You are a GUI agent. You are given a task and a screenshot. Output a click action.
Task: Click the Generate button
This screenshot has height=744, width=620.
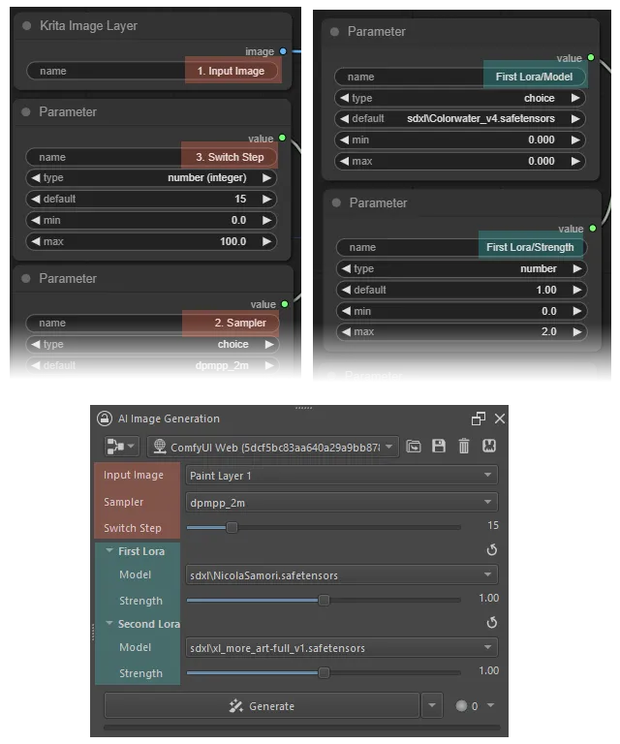(262, 706)
